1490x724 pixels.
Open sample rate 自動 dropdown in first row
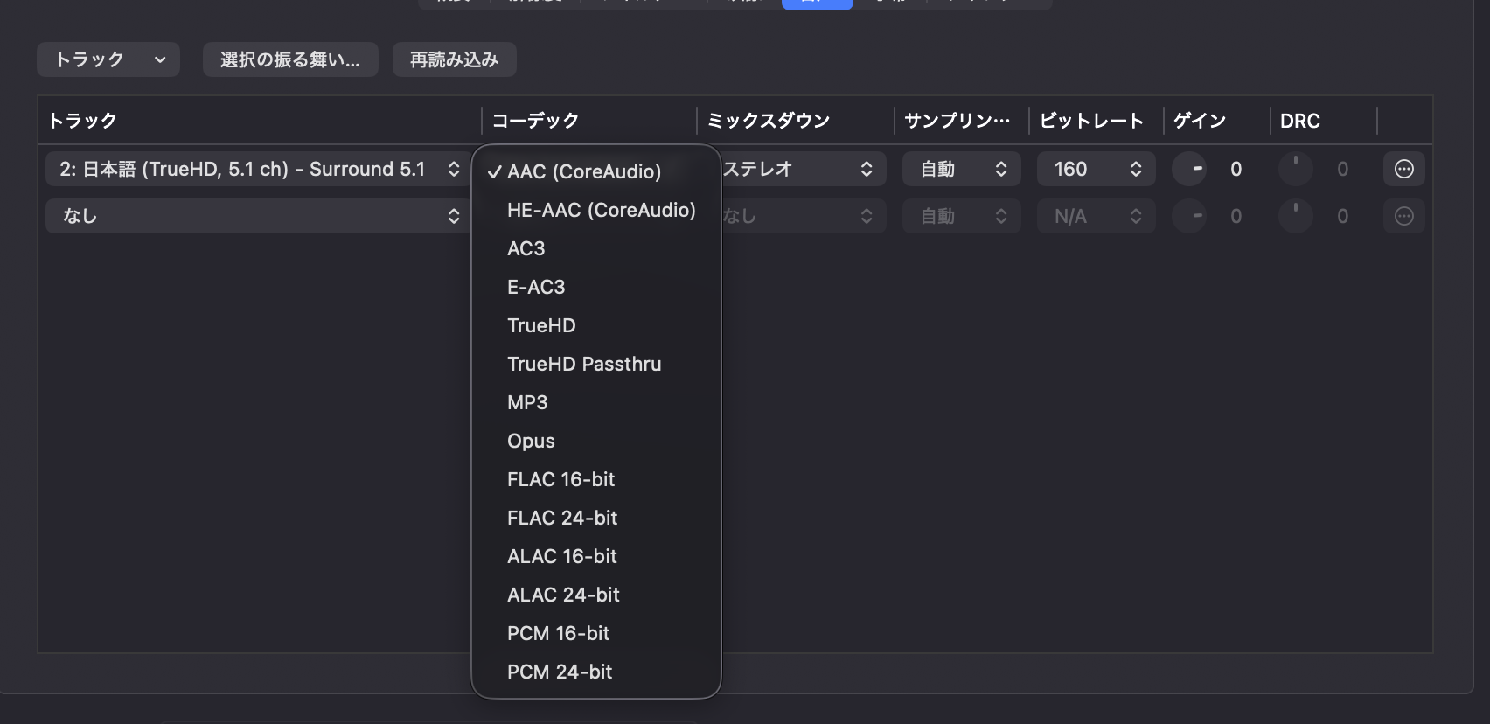click(961, 169)
